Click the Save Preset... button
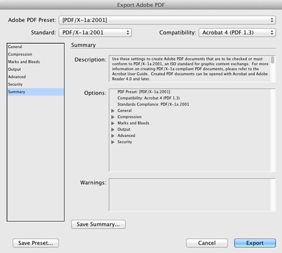This screenshot has height=253, width=282. click(x=36, y=243)
